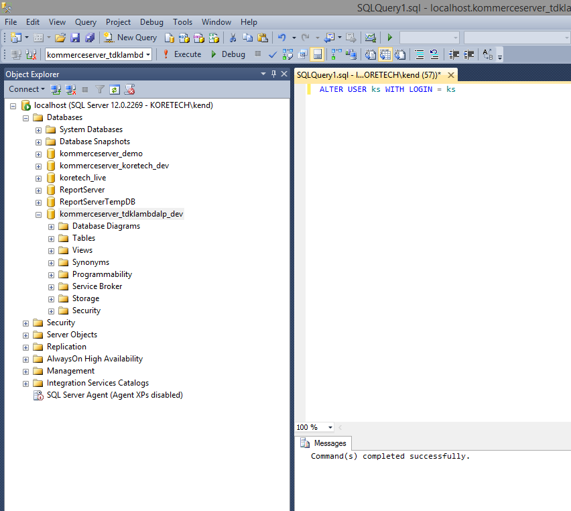Open the editor zoom level dropdown
The image size is (571, 511).
(x=330, y=427)
